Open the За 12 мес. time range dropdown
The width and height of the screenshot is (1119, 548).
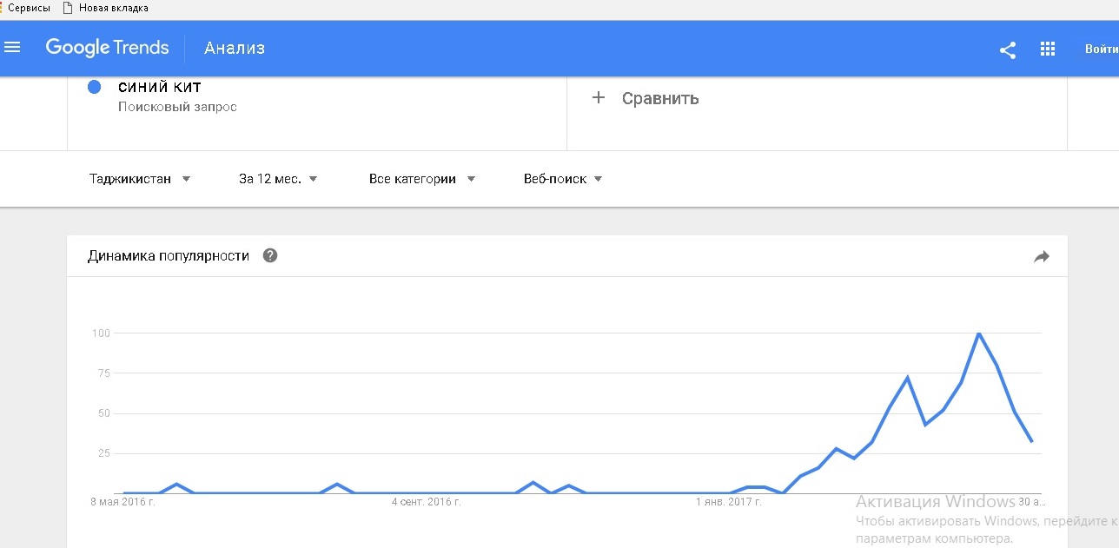point(278,179)
